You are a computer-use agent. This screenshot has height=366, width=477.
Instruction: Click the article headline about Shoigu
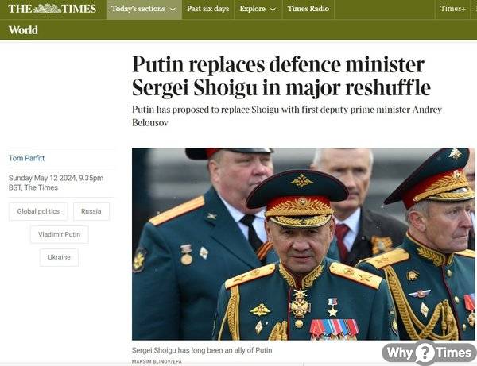281,76
